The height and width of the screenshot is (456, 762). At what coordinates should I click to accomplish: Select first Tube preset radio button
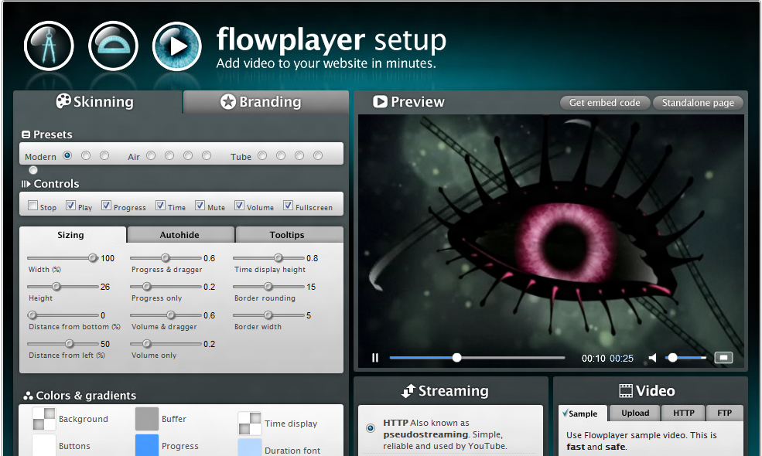coord(262,155)
